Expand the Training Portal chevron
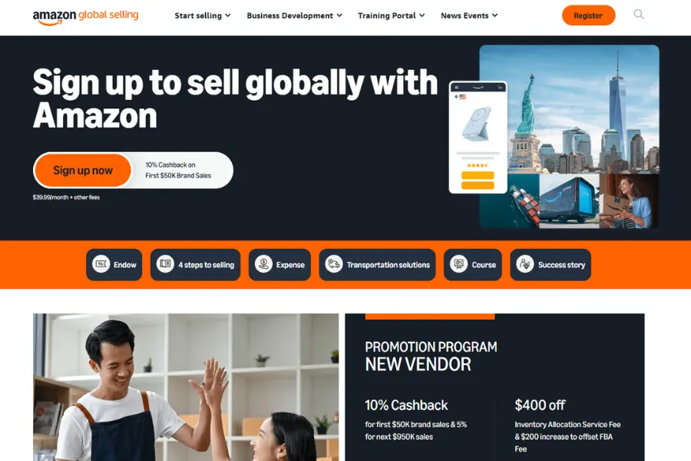This screenshot has height=461, width=691. 422,15
